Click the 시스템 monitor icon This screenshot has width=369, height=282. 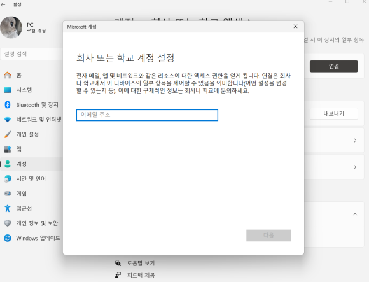click(8, 90)
